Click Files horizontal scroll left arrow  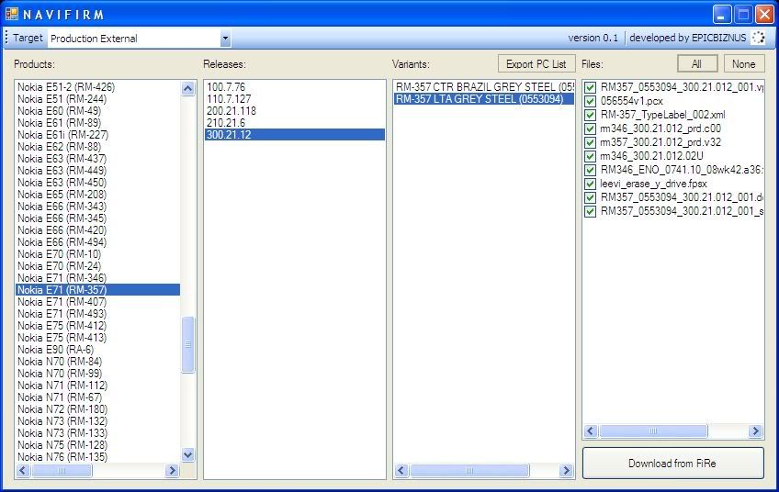(591, 430)
